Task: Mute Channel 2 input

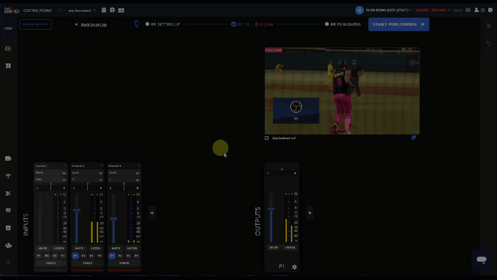Action: (79, 248)
